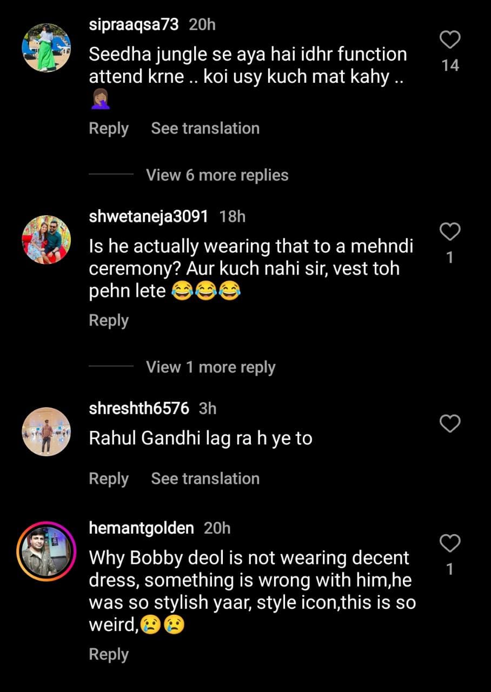View hemantgolden's story from avatar ring

pyautogui.click(x=47, y=551)
